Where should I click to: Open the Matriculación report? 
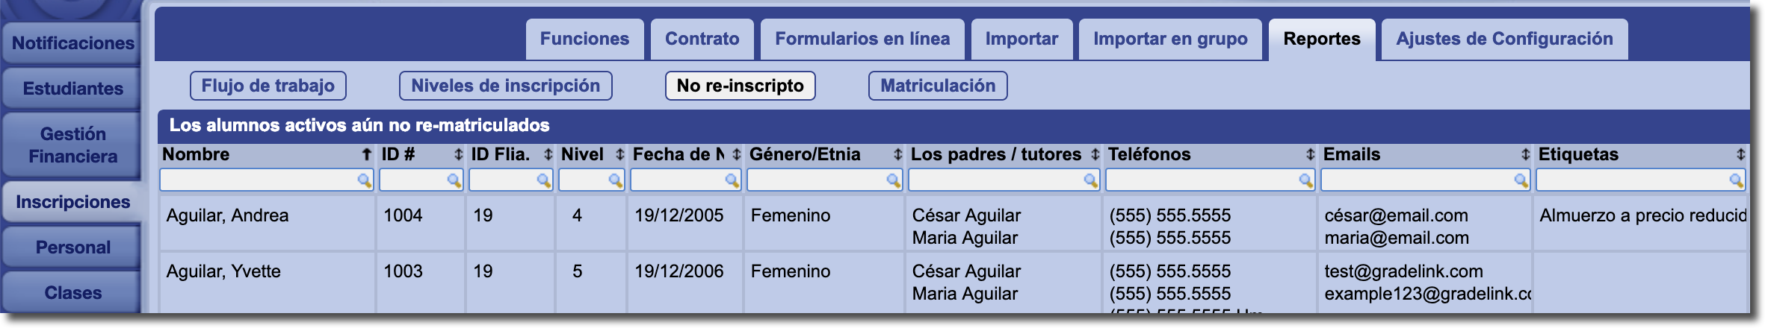(x=937, y=86)
